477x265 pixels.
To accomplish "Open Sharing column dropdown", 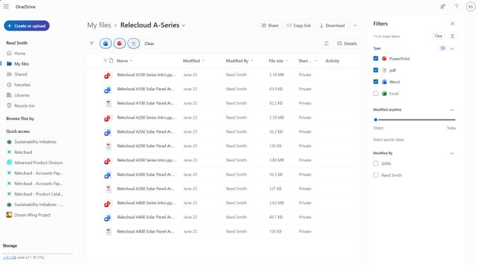I will coord(315,61).
